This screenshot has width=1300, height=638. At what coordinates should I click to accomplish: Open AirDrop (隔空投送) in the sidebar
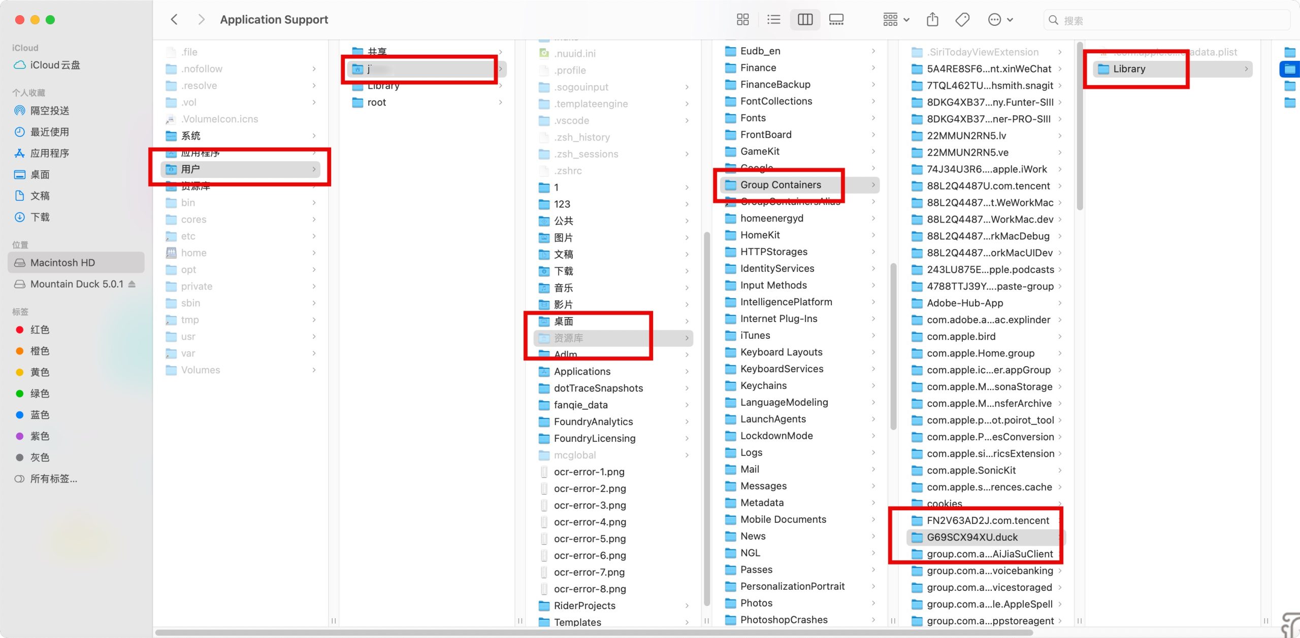coord(50,111)
